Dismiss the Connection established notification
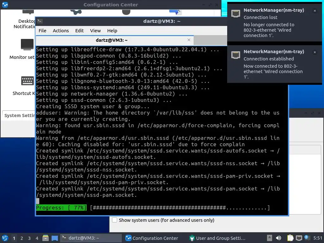324x243 pixels. click(315, 52)
